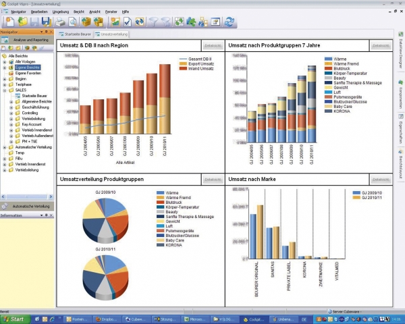
Task: Select Key Account folder in the tree
Action: 32,124
